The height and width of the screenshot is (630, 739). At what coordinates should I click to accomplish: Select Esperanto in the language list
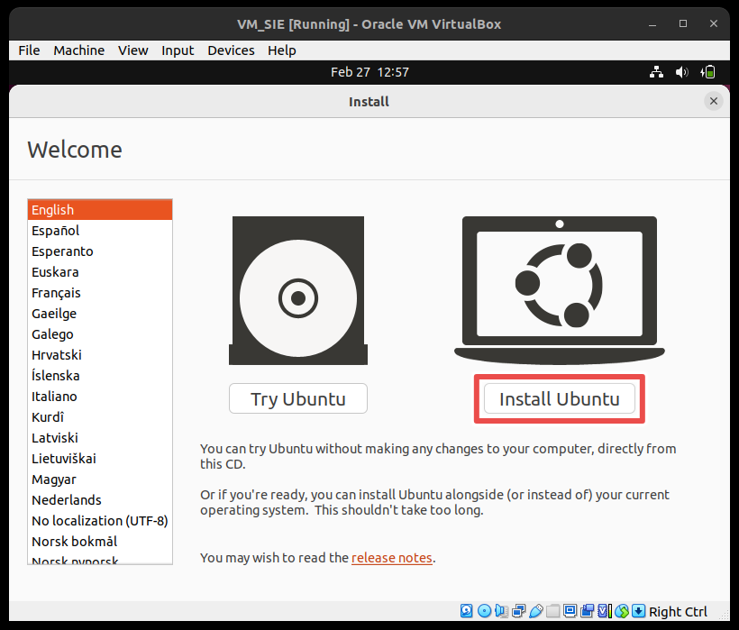click(x=100, y=251)
